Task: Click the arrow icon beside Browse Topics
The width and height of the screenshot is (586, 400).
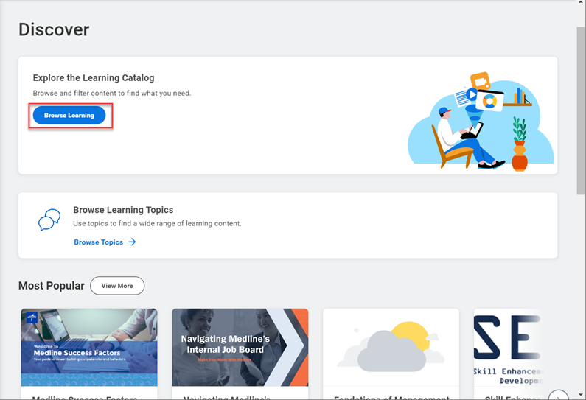Action: pyautogui.click(x=132, y=242)
